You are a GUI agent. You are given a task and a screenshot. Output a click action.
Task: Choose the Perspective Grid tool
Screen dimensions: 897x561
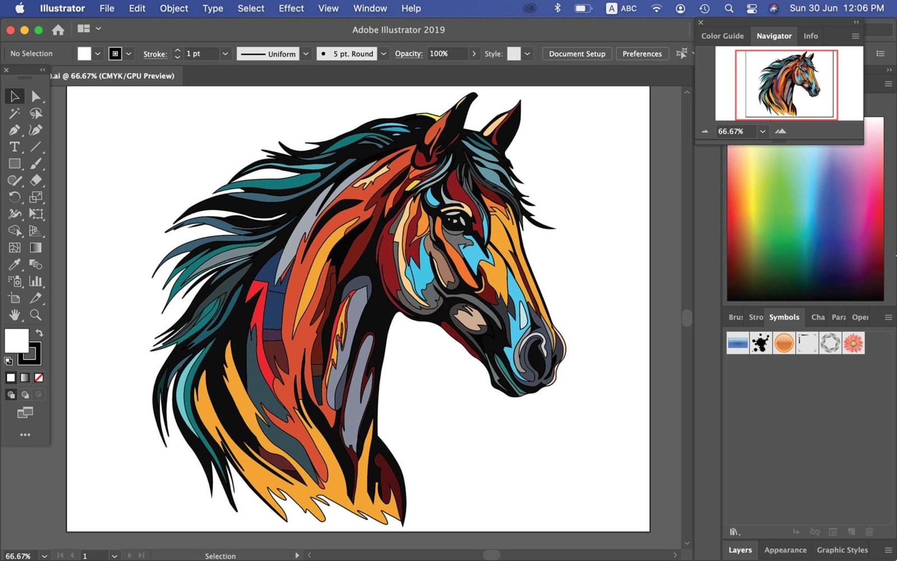pyautogui.click(x=36, y=231)
